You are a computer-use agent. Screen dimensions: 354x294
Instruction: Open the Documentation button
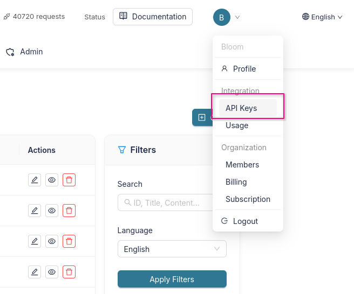pyautogui.click(x=153, y=17)
